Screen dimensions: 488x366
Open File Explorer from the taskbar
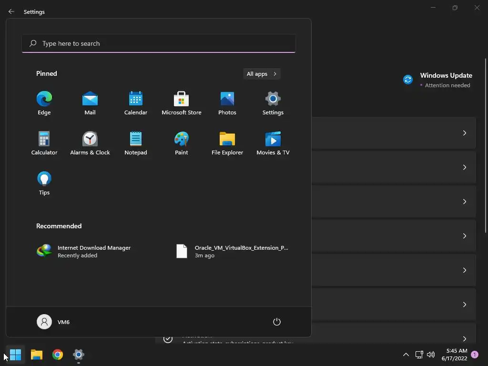(36, 355)
